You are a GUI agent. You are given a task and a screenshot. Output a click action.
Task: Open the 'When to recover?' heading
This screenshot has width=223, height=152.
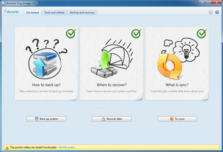[x=111, y=85]
